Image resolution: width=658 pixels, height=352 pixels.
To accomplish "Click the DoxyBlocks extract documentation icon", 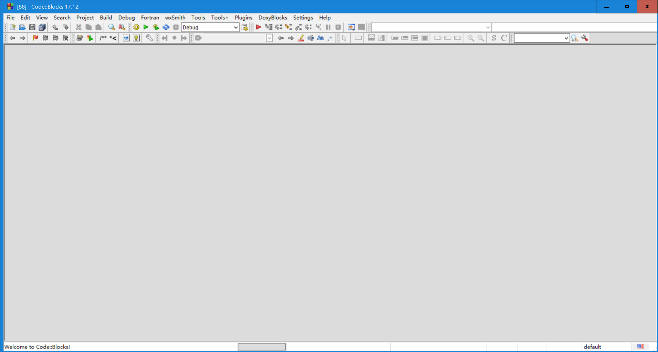I will pos(90,38).
